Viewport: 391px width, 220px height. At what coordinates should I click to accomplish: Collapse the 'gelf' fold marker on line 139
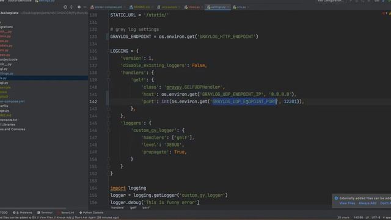pos(109,80)
